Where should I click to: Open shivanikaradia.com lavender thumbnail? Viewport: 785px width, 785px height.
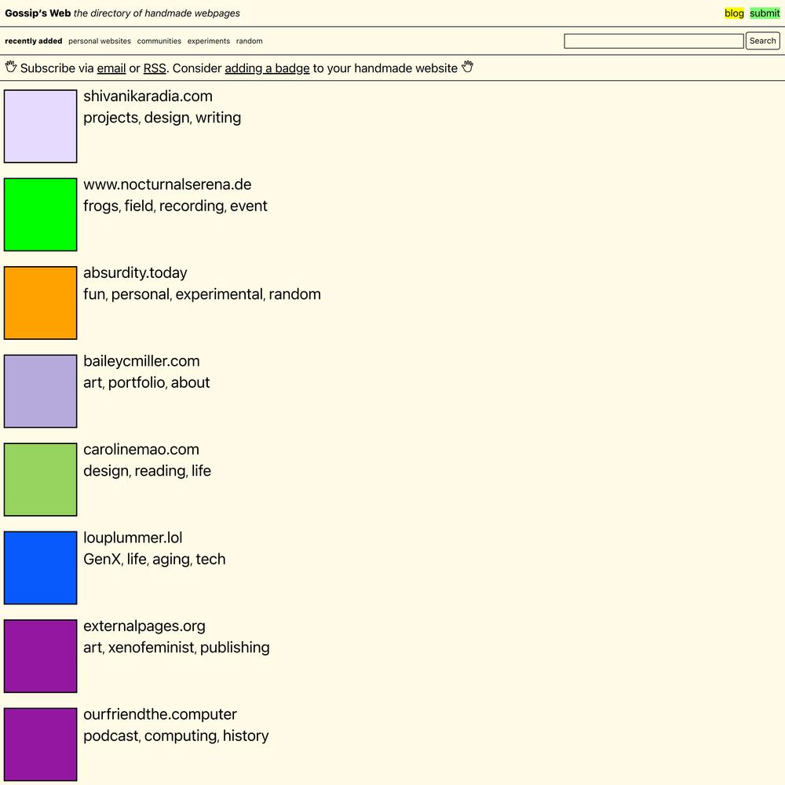(x=41, y=126)
